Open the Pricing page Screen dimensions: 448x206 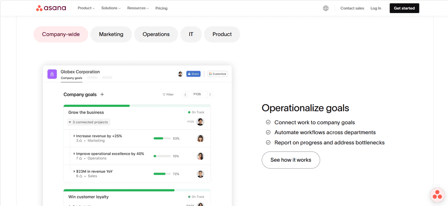point(162,8)
